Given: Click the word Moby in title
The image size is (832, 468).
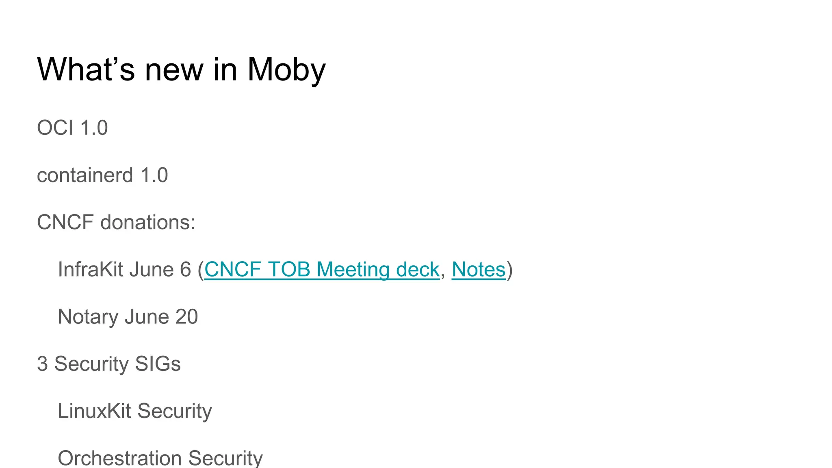Looking at the screenshot, I should pyautogui.click(x=286, y=70).
